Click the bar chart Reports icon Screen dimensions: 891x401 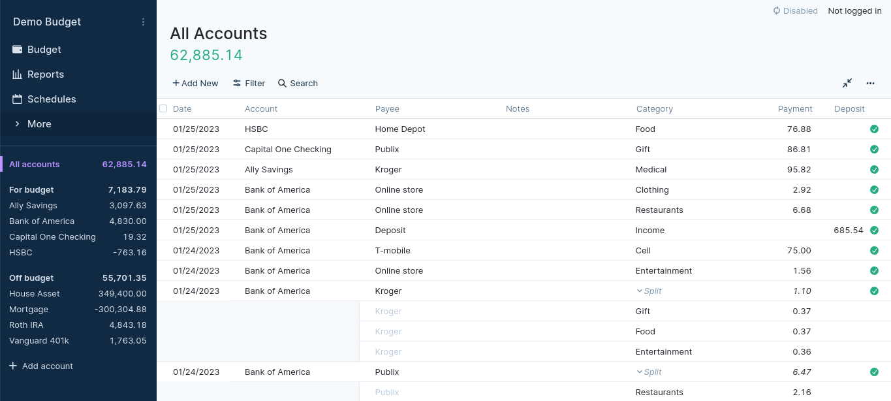(x=18, y=74)
